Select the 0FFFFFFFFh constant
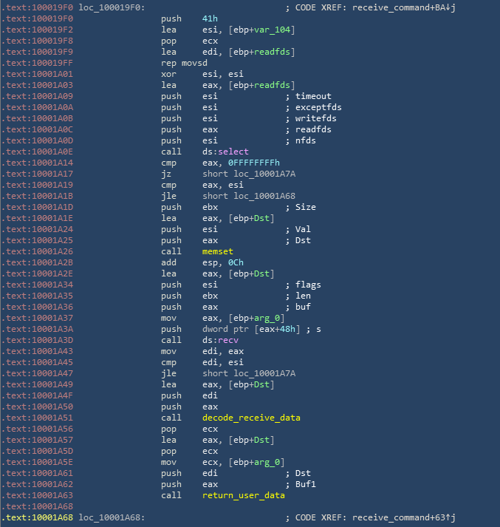The width and height of the screenshot is (500, 527). pyautogui.click(x=254, y=163)
